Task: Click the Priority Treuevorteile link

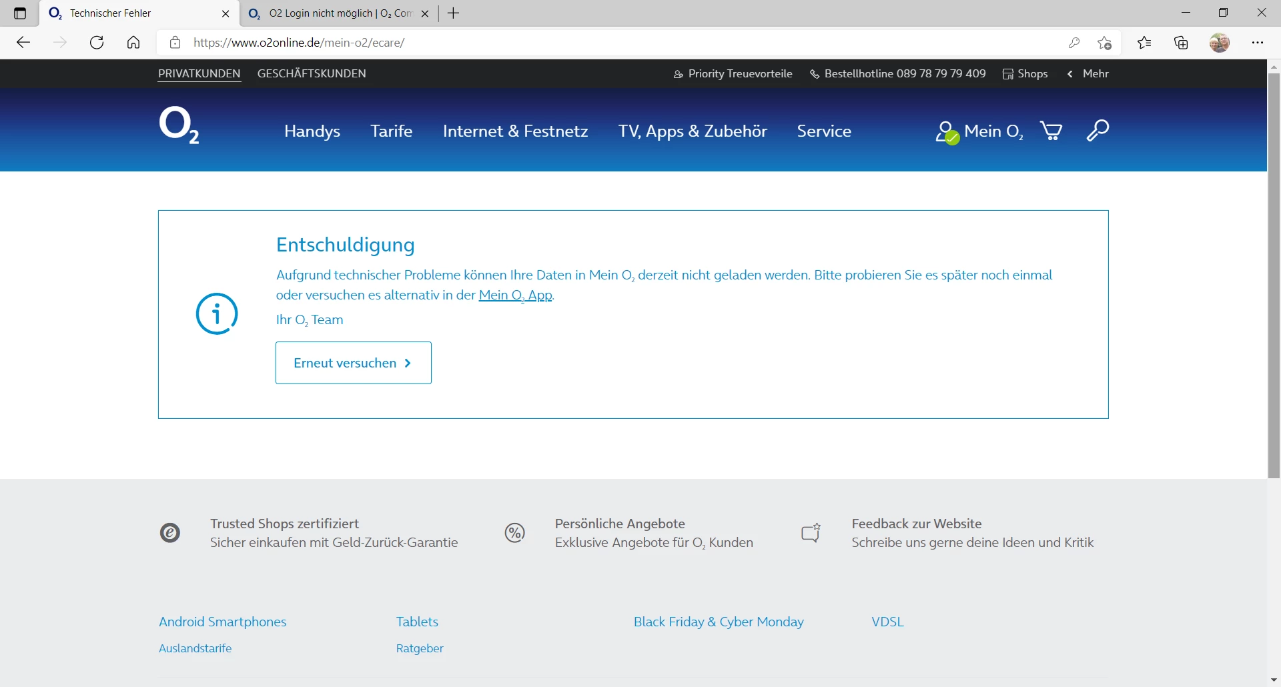Action: tap(733, 73)
